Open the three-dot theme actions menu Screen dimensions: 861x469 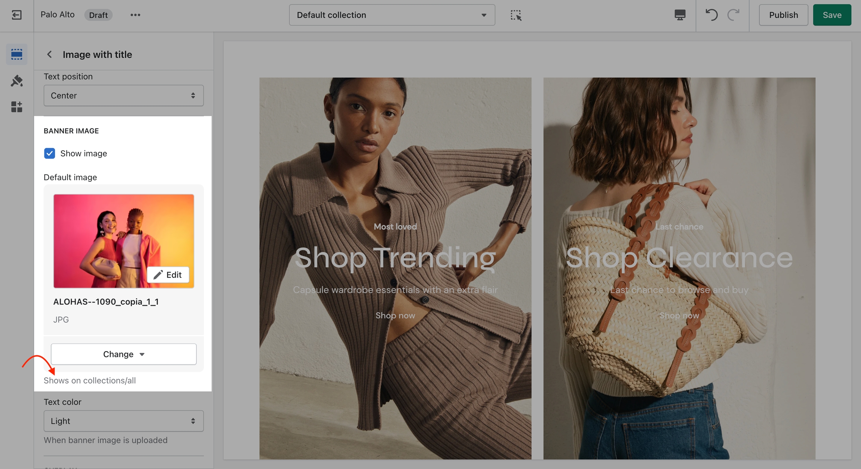[x=135, y=15]
